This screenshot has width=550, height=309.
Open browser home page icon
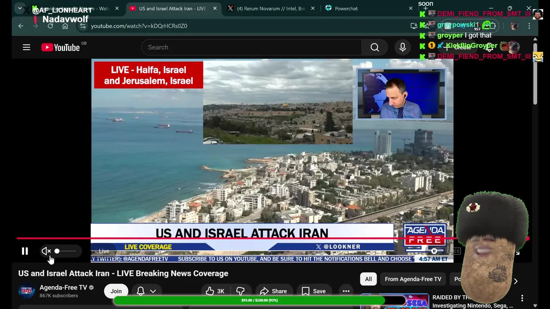[x=65, y=26]
